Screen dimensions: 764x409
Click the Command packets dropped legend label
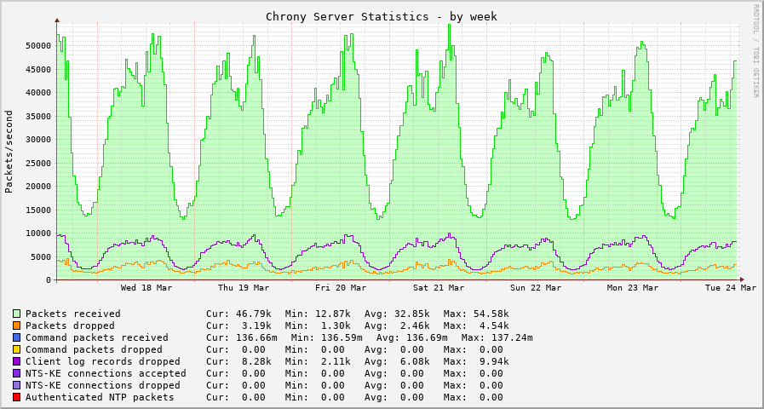(x=94, y=349)
